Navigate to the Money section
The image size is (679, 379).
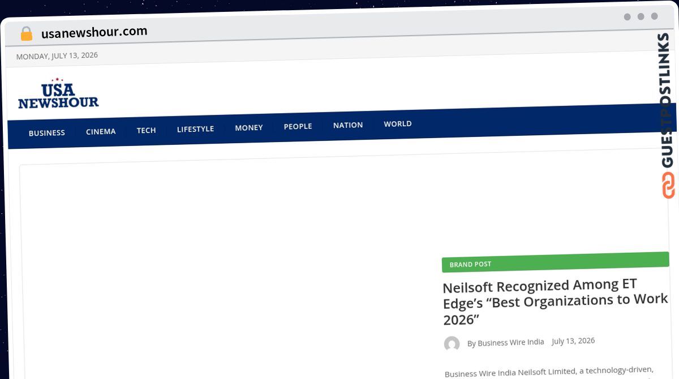(x=249, y=128)
